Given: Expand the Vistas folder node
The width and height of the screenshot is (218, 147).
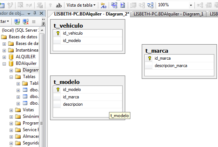Looking at the screenshot, I should [x=11, y=110].
